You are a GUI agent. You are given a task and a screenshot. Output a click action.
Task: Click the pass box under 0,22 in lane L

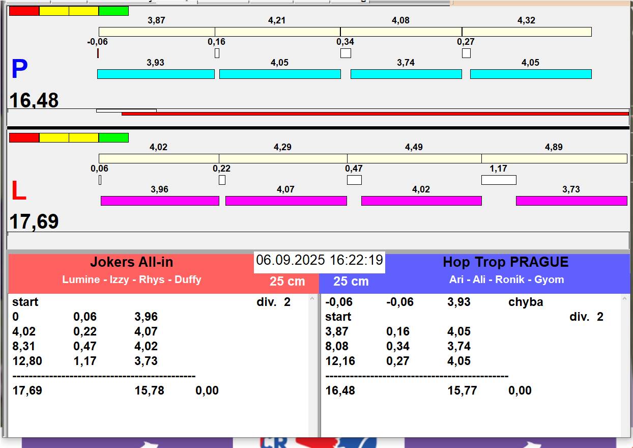222,180
